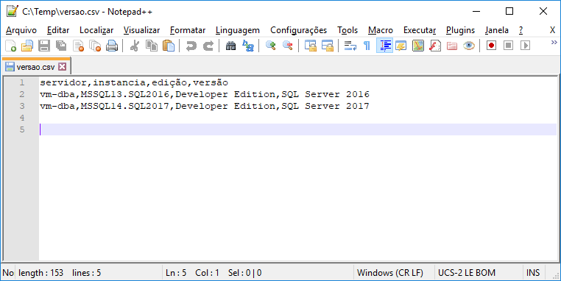Click the line ending with SQL Server 2016
The image size is (561, 281).
(205, 94)
